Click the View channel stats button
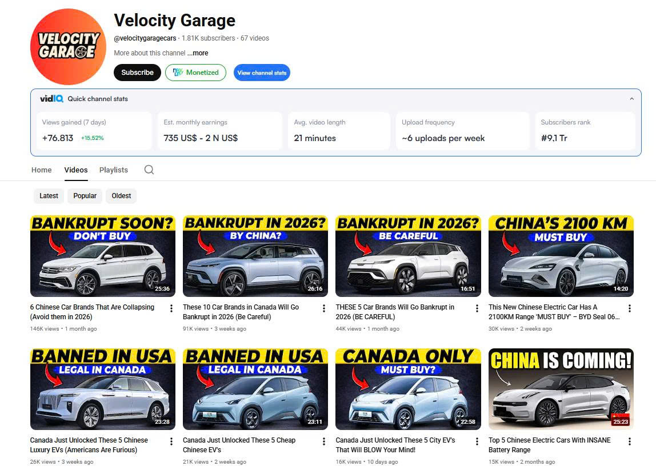Image resolution: width=656 pixels, height=470 pixels. [x=262, y=73]
